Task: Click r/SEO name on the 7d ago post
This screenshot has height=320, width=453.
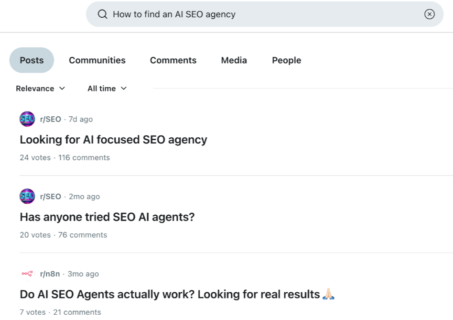Action: pyautogui.click(x=51, y=119)
